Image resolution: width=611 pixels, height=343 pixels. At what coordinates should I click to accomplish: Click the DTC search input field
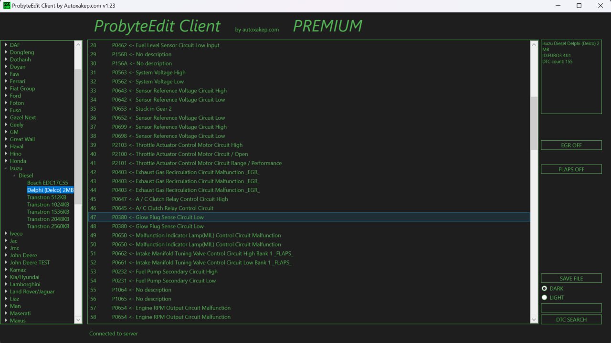pyautogui.click(x=571, y=308)
